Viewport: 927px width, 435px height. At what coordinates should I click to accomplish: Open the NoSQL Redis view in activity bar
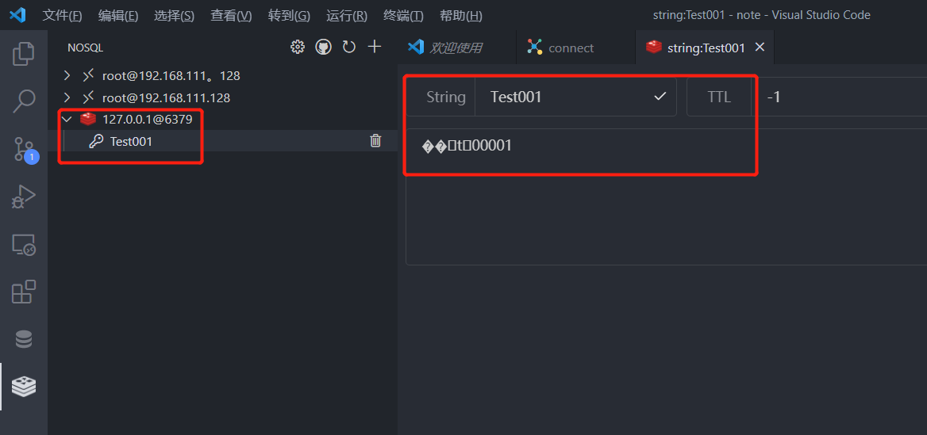24,387
